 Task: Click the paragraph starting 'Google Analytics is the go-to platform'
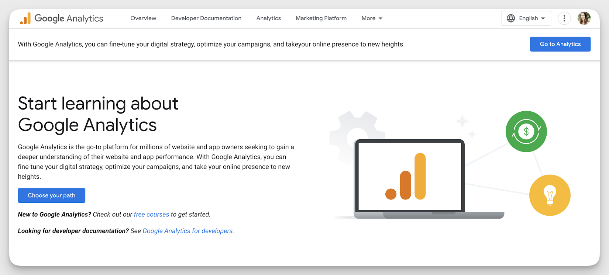(156, 162)
